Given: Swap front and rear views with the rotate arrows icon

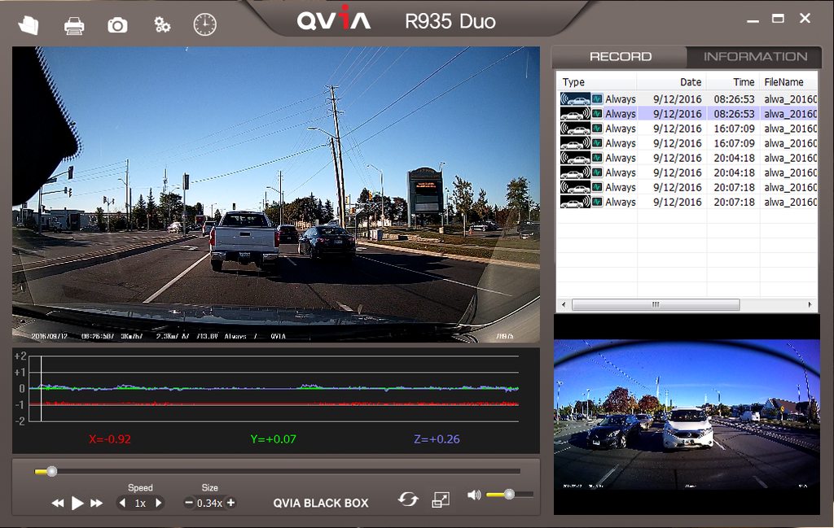Looking at the screenshot, I should 407,499.
